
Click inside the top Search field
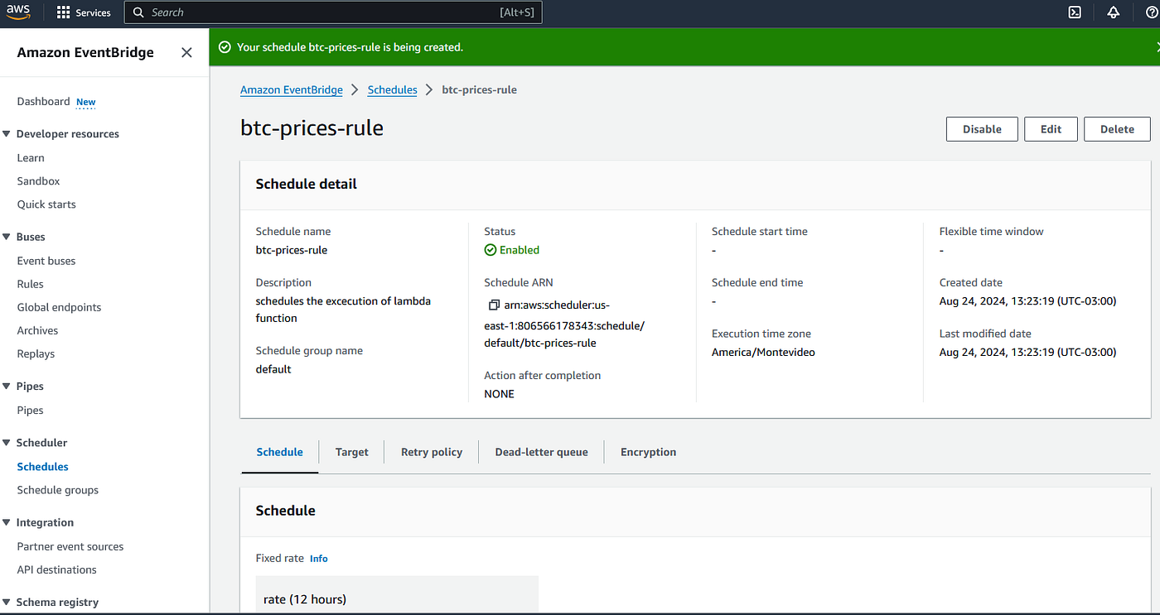333,12
